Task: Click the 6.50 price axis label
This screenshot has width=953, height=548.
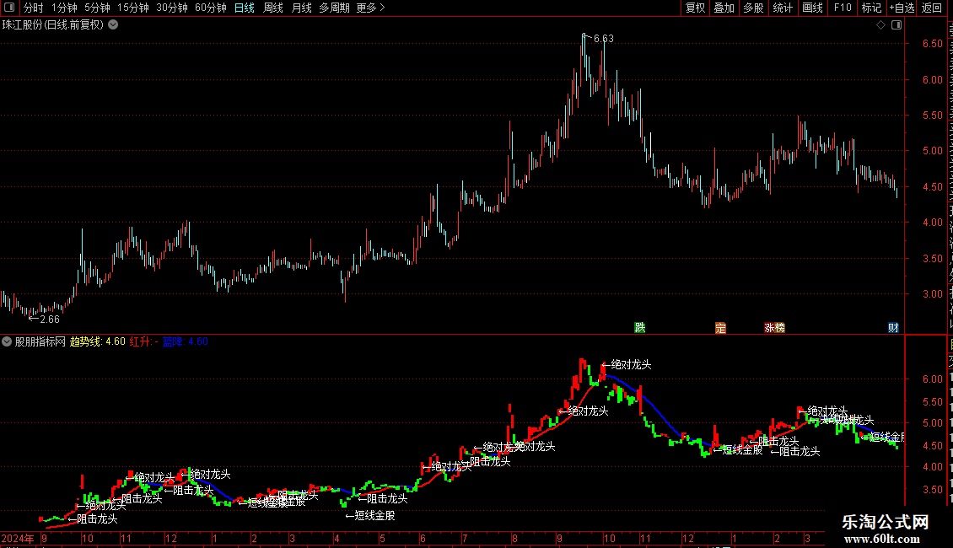Action: point(932,44)
